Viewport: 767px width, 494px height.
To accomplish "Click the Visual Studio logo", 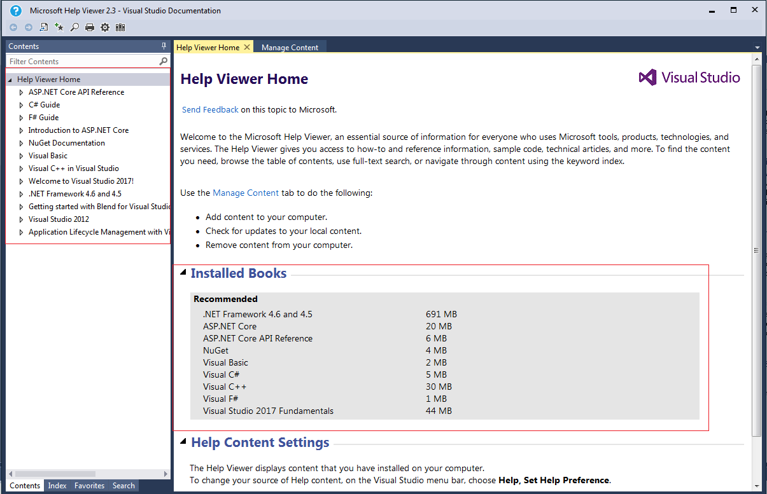I will 689,78.
